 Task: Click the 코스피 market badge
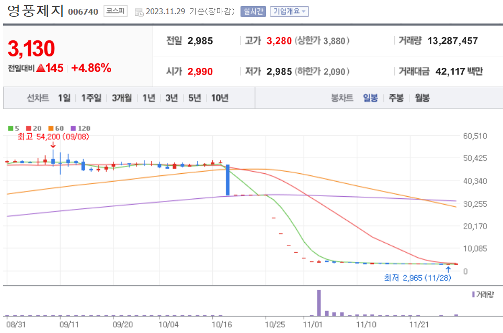coord(115,11)
